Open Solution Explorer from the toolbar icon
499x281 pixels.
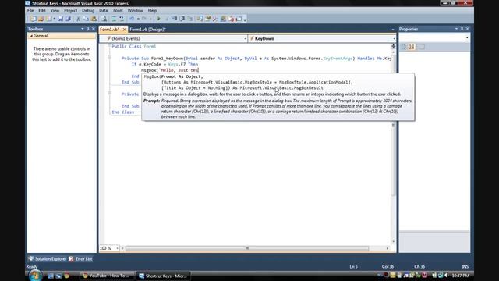pyautogui.click(x=200, y=19)
